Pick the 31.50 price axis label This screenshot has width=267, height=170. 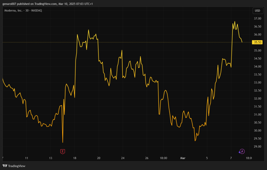(257, 107)
